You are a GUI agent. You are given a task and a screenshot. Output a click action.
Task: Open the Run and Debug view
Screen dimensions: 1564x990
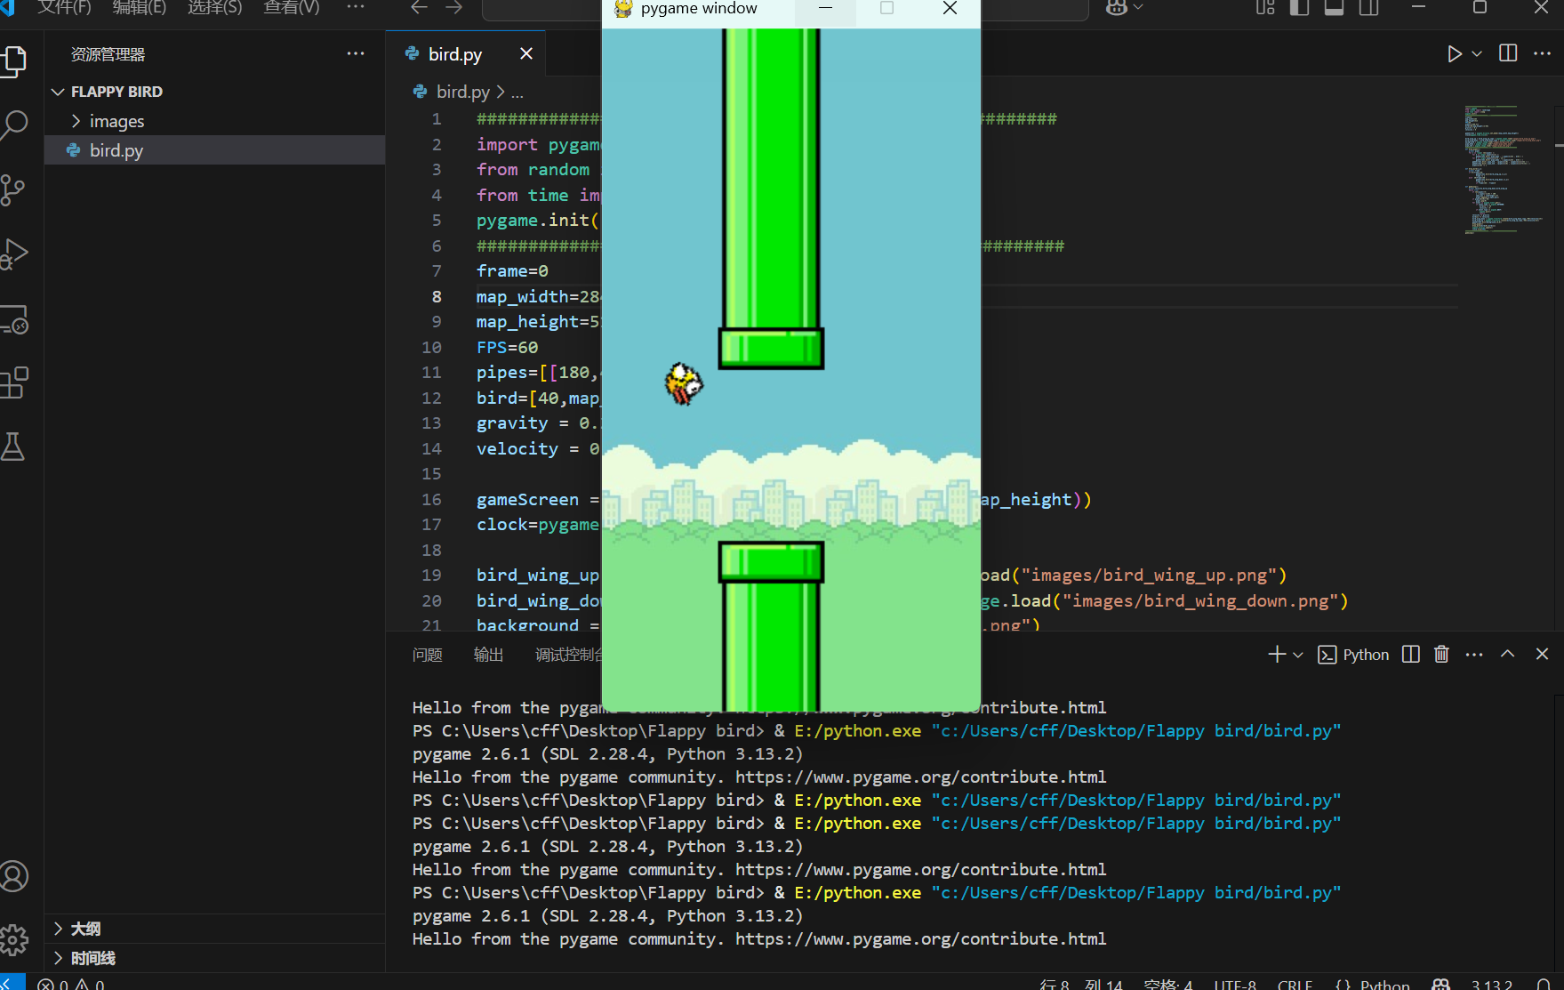pos(13,254)
